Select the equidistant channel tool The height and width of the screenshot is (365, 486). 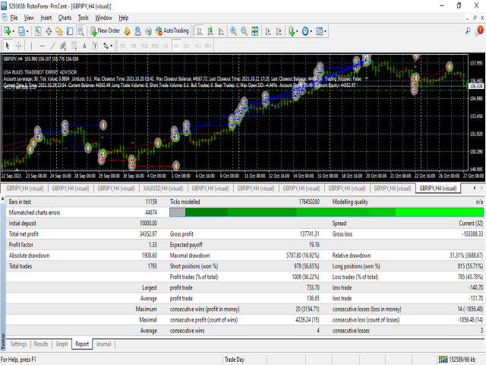tap(63, 46)
